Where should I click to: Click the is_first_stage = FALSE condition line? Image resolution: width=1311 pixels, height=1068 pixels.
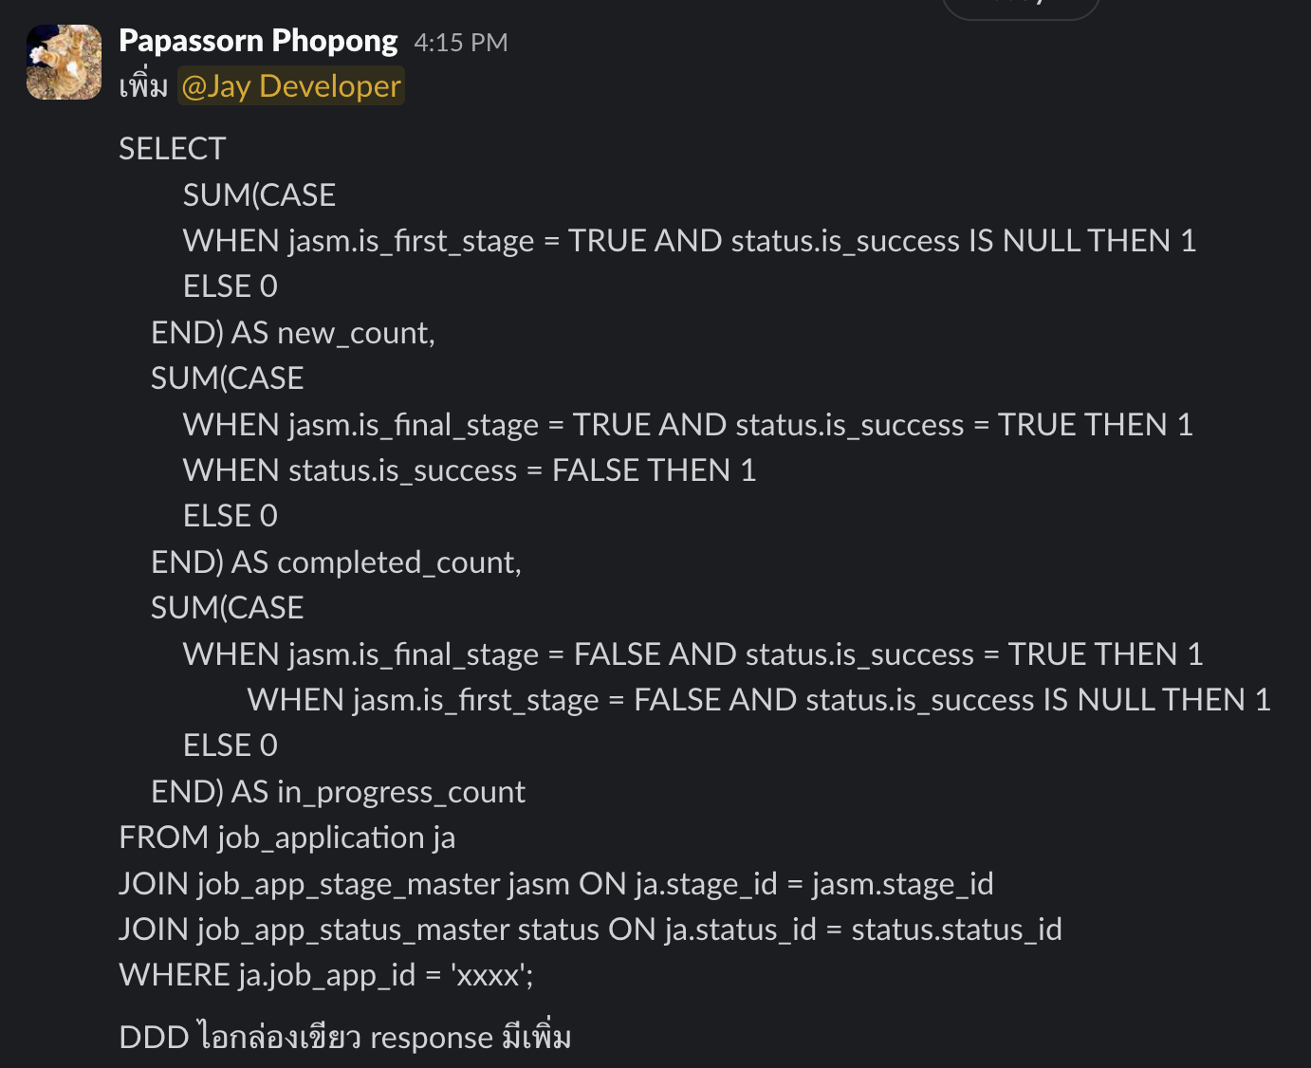click(758, 700)
